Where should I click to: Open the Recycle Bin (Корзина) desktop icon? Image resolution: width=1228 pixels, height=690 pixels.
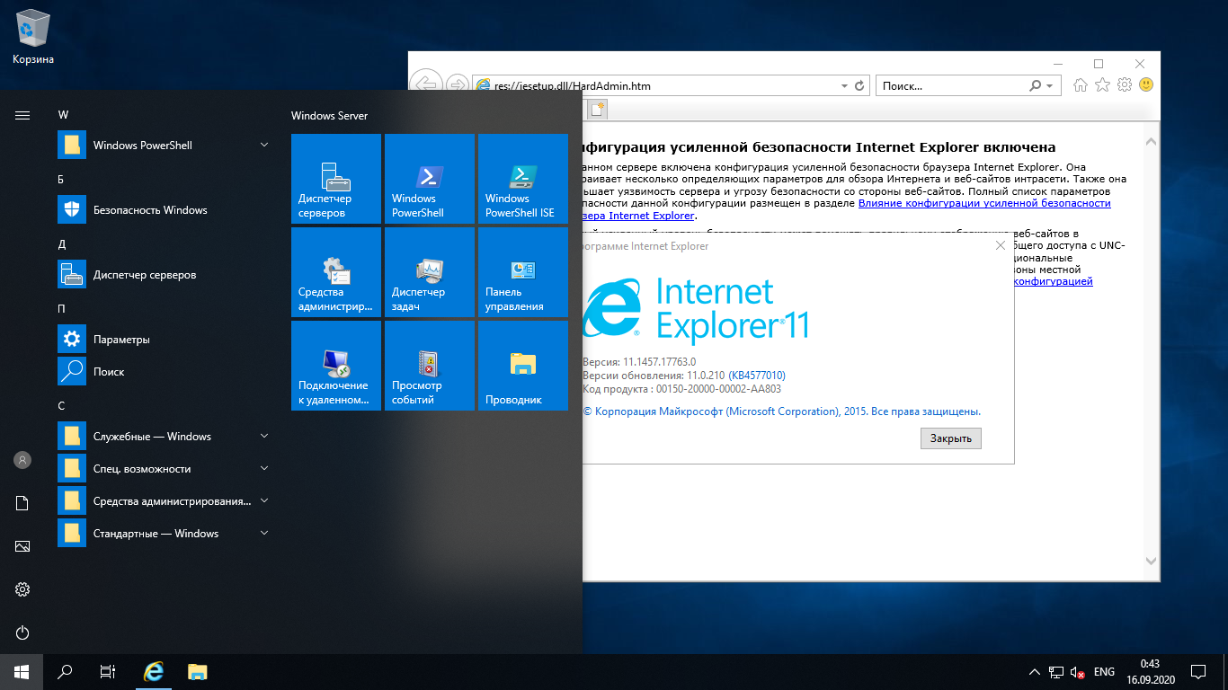33,38
